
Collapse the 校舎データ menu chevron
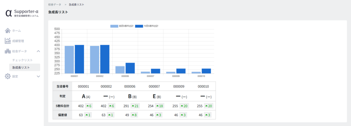point(38,51)
